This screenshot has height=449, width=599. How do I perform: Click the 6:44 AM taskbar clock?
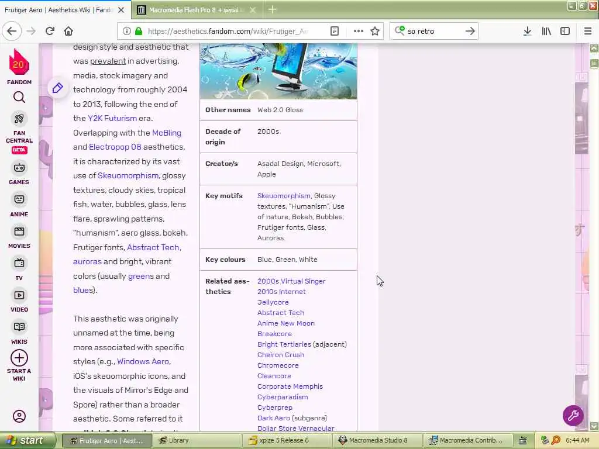click(577, 441)
